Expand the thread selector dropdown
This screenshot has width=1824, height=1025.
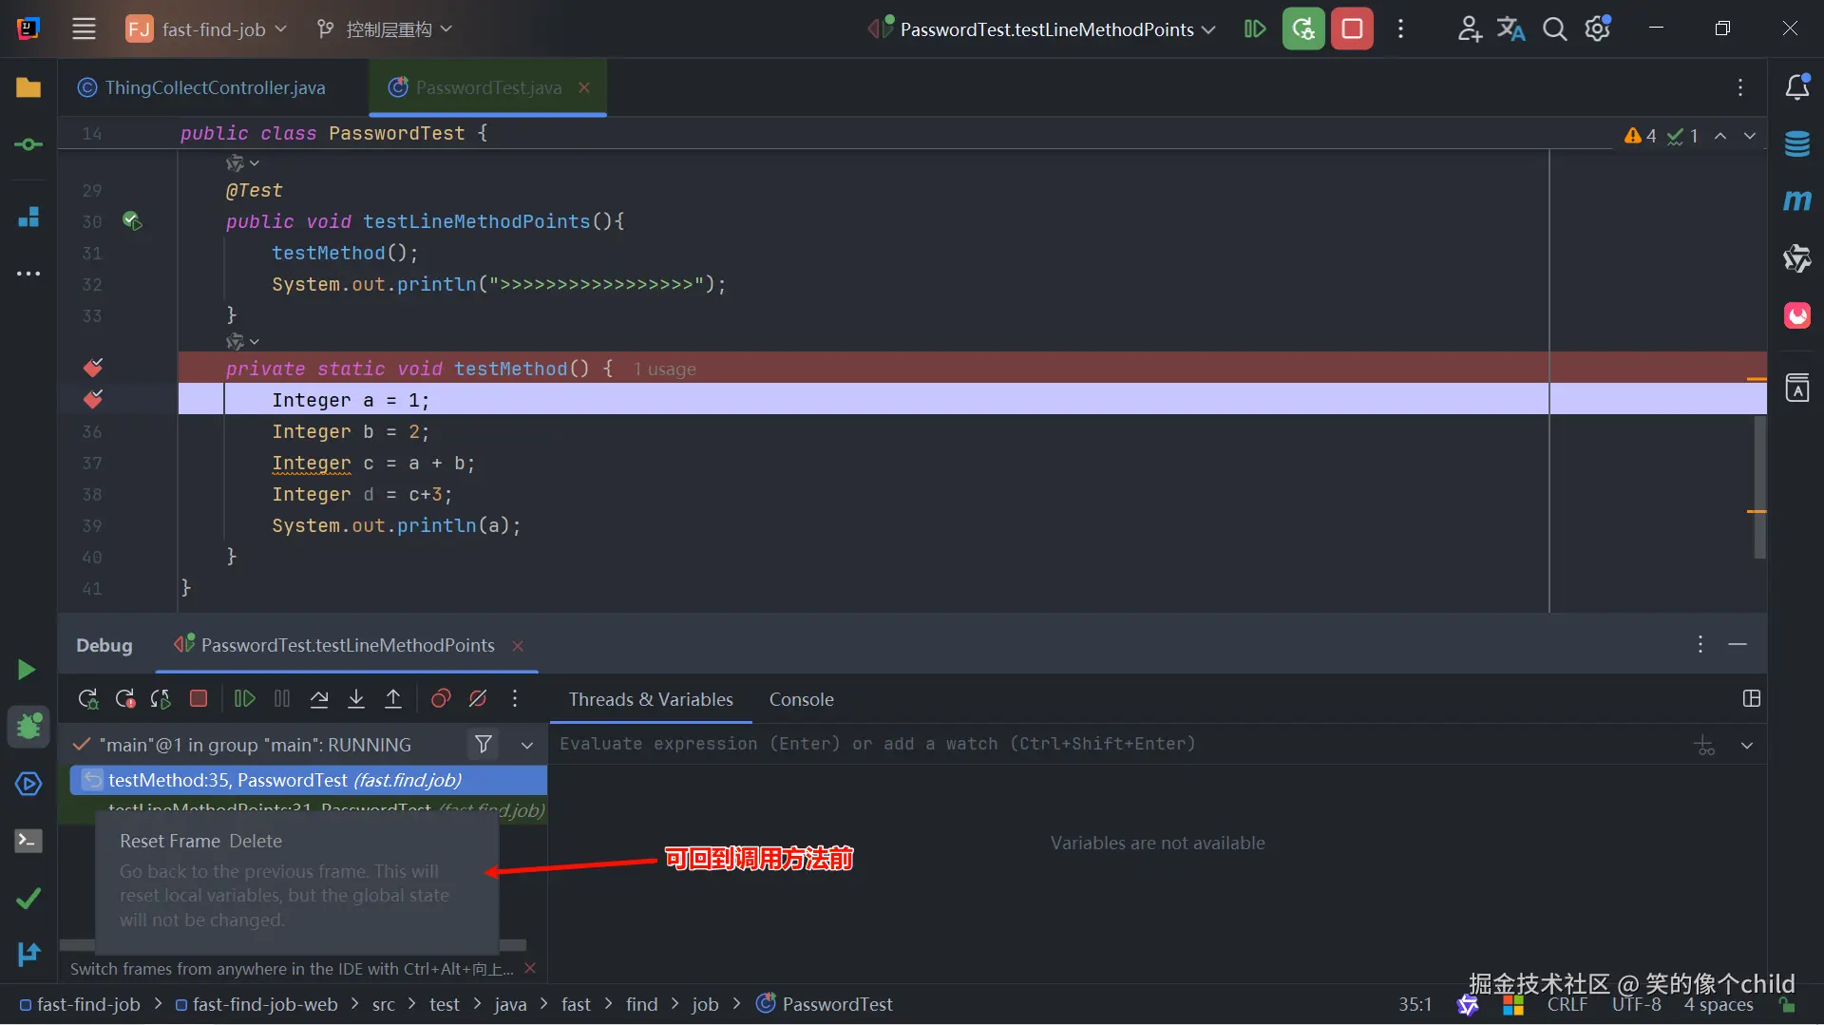pos(527,746)
